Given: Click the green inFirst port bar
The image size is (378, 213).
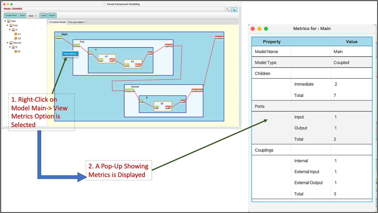Looking at the screenshot, I should pos(77,44).
